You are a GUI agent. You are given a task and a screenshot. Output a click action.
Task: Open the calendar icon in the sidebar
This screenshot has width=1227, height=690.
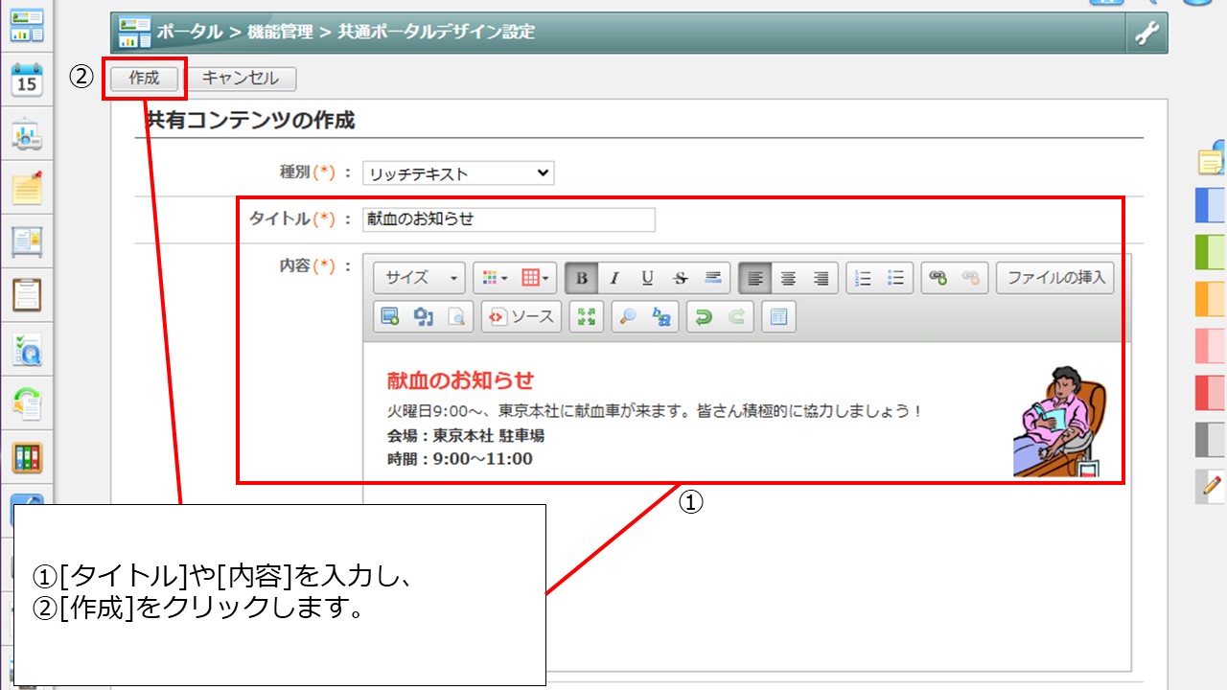(27, 80)
